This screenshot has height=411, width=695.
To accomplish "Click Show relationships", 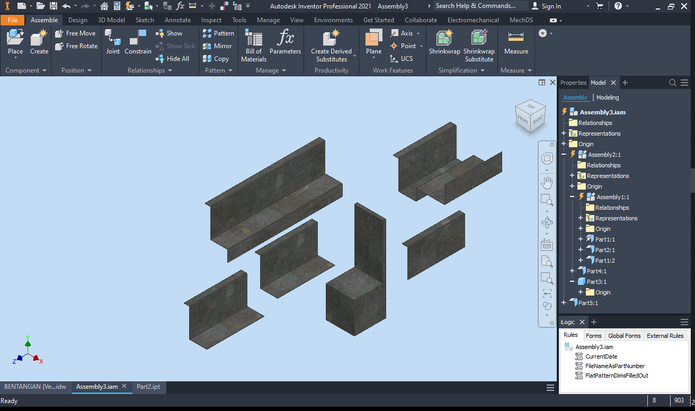I will tap(169, 33).
